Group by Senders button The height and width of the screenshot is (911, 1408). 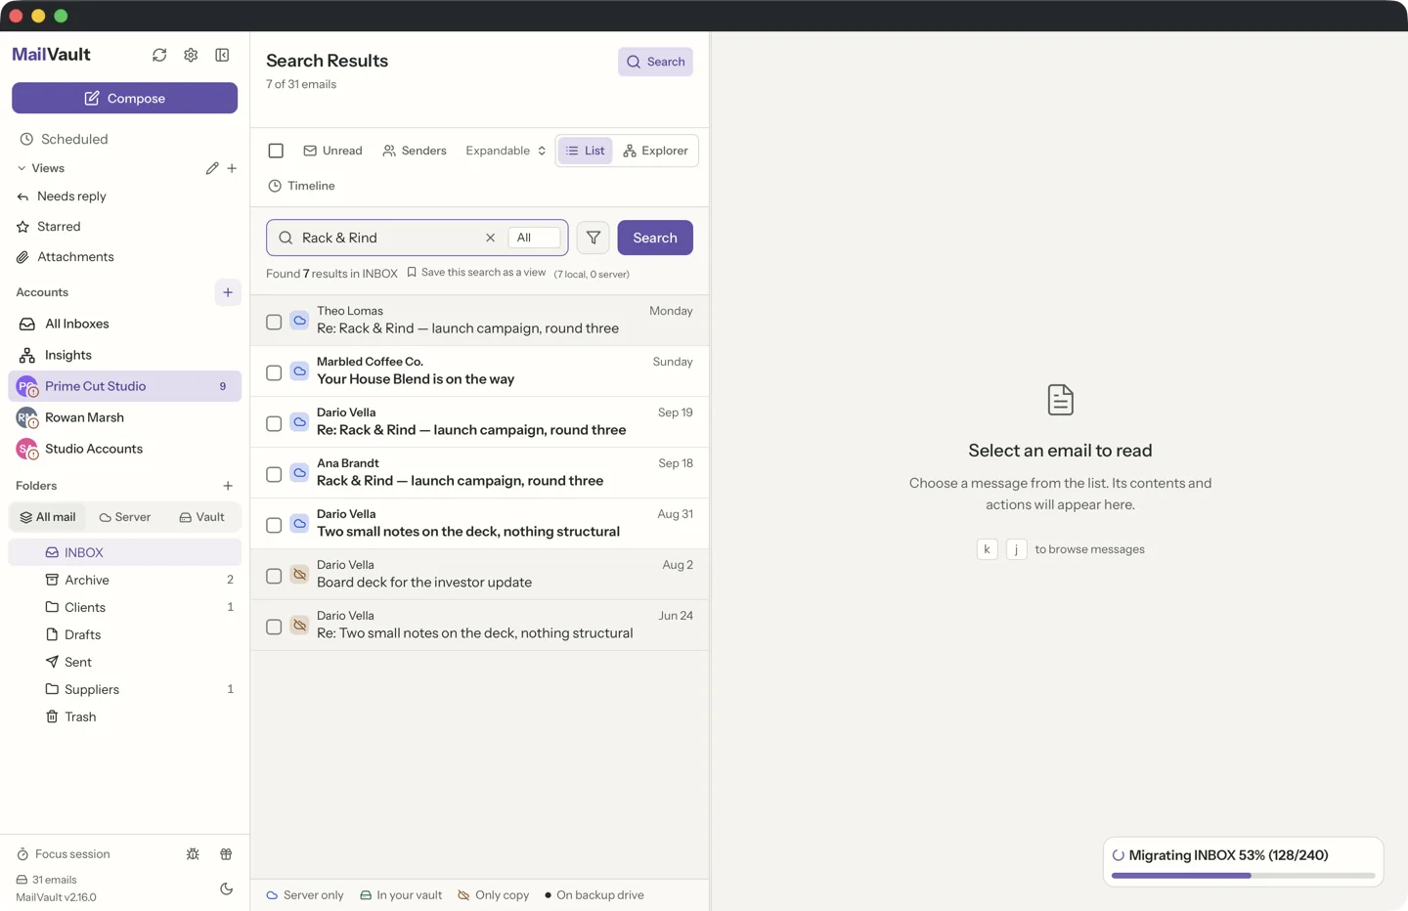pos(415,151)
